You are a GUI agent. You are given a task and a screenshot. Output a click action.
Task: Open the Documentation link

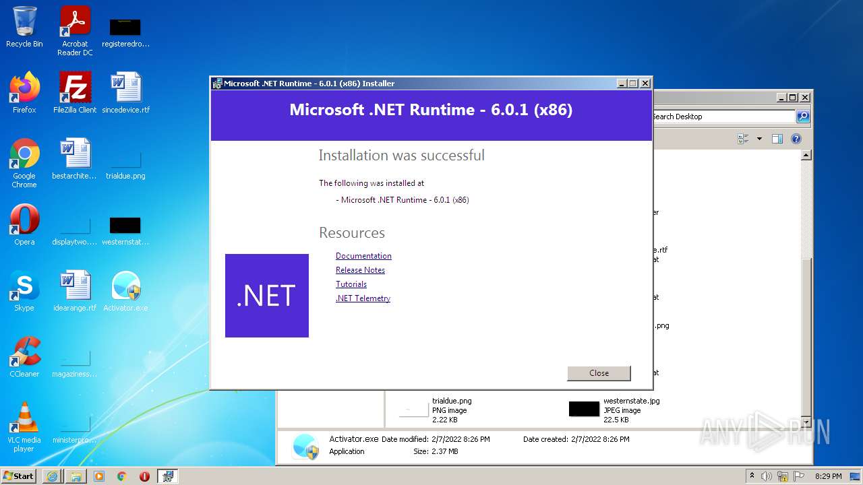(x=363, y=256)
